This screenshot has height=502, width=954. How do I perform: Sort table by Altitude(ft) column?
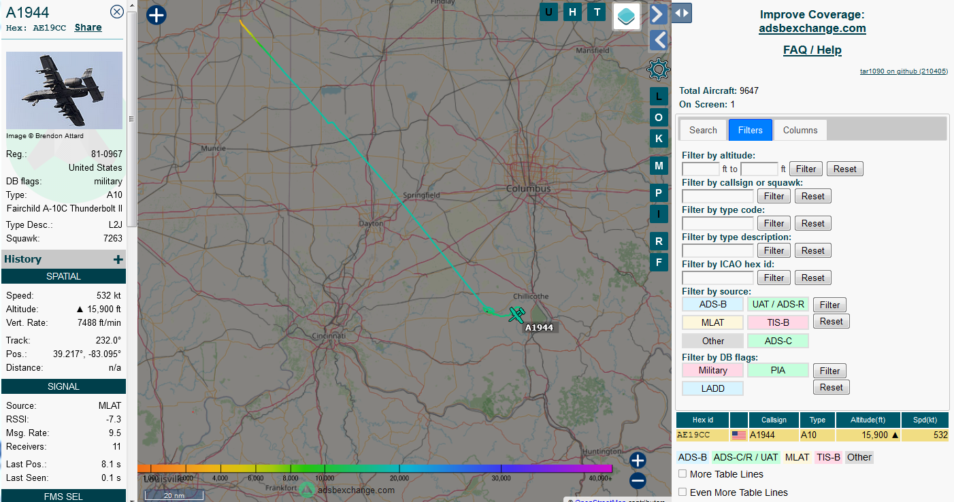868,420
